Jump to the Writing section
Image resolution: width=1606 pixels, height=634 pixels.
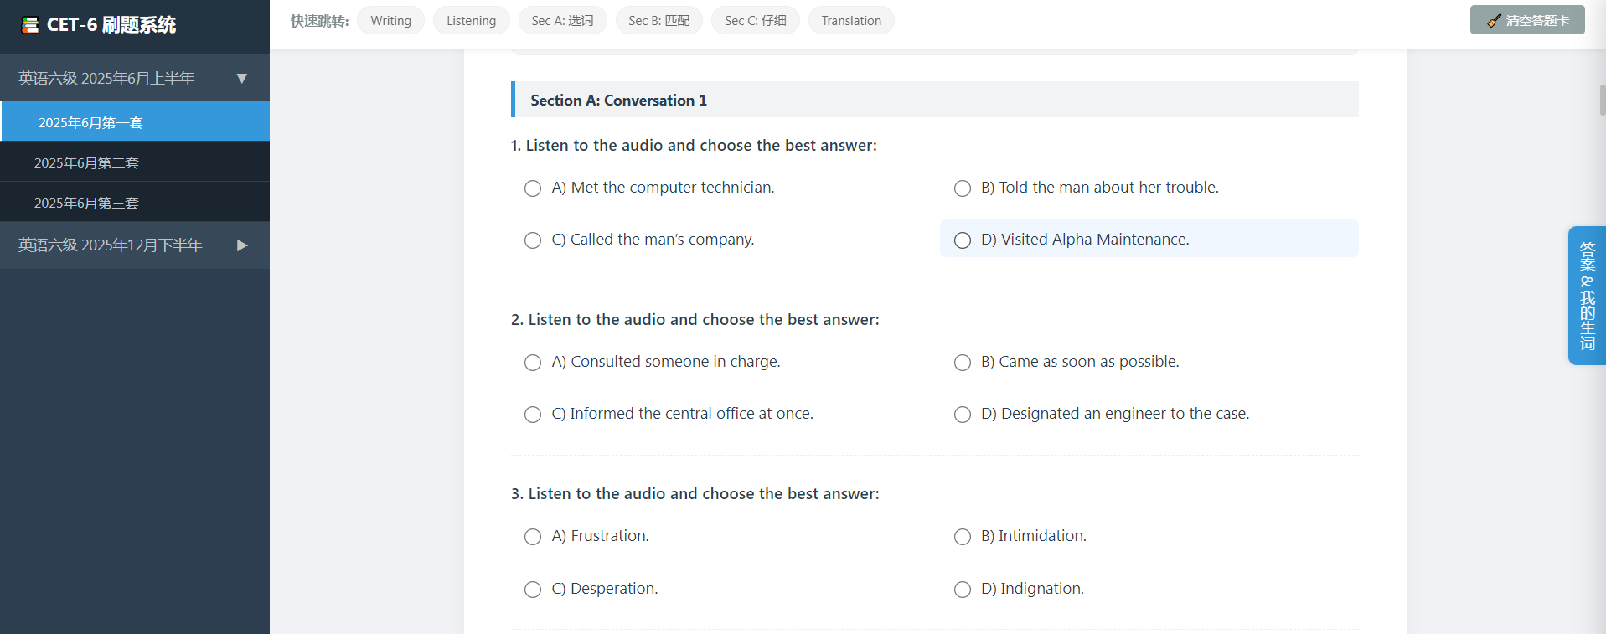(x=390, y=21)
